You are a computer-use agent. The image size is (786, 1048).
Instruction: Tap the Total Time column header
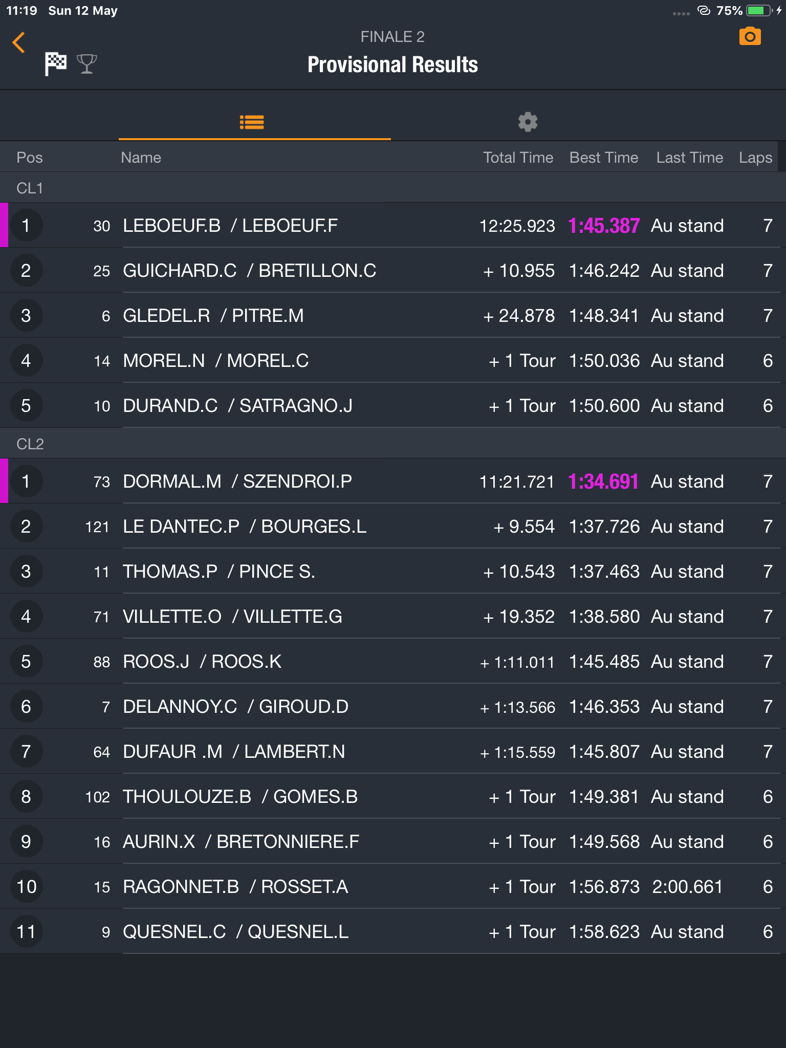[x=518, y=158]
